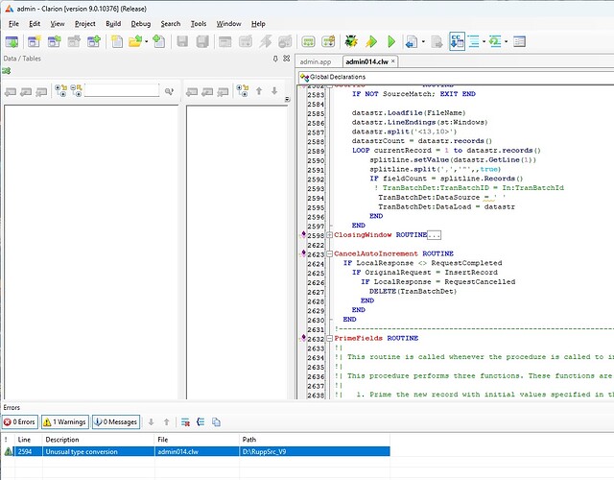Open the properties form icon in toolbar
Viewport: 614px width, 480px height.
(519, 41)
